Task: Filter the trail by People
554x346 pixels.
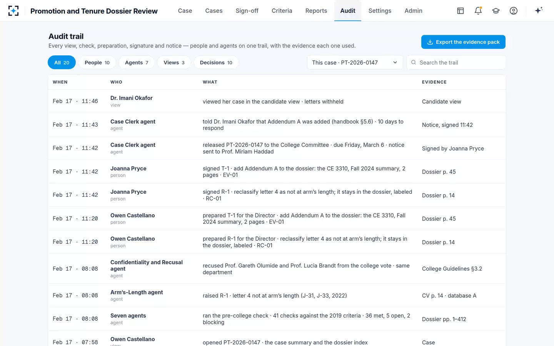Action: click(97, 62)
